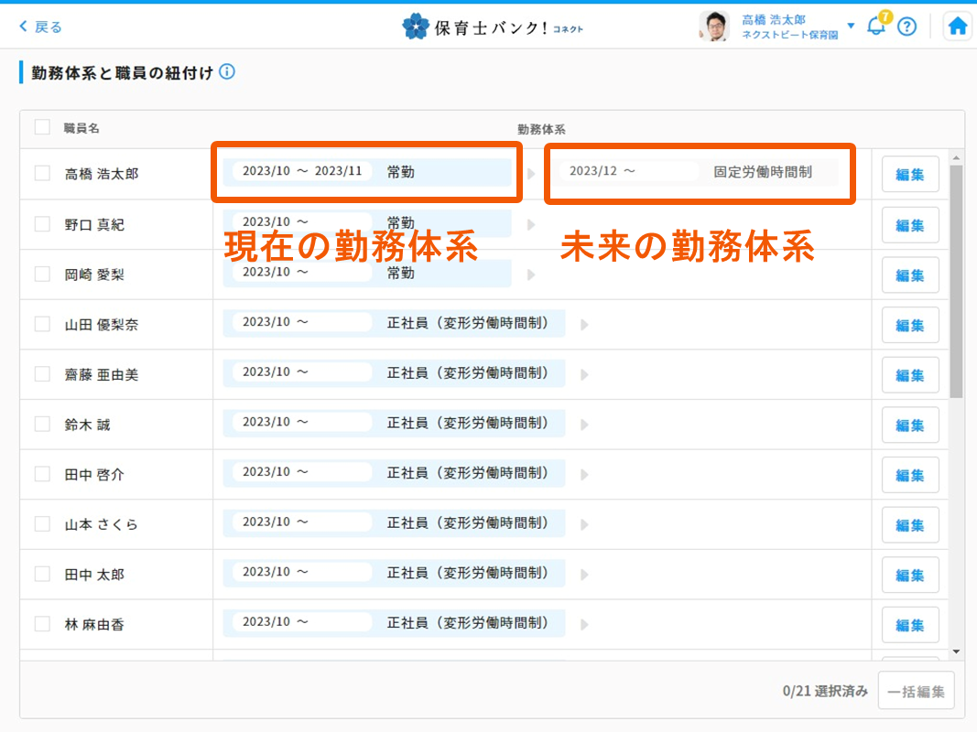977x732 pixels.
Task: Click the user profile avatar
Action: click(x=714, y=27)
